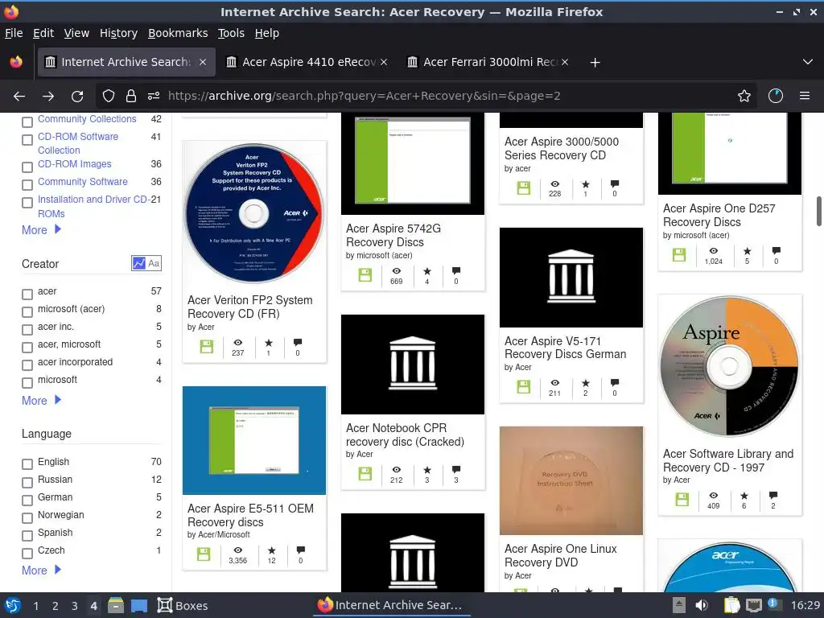Open the site permissions icon in address bar
Screen dimensions: 824x618
pos(154,96)
